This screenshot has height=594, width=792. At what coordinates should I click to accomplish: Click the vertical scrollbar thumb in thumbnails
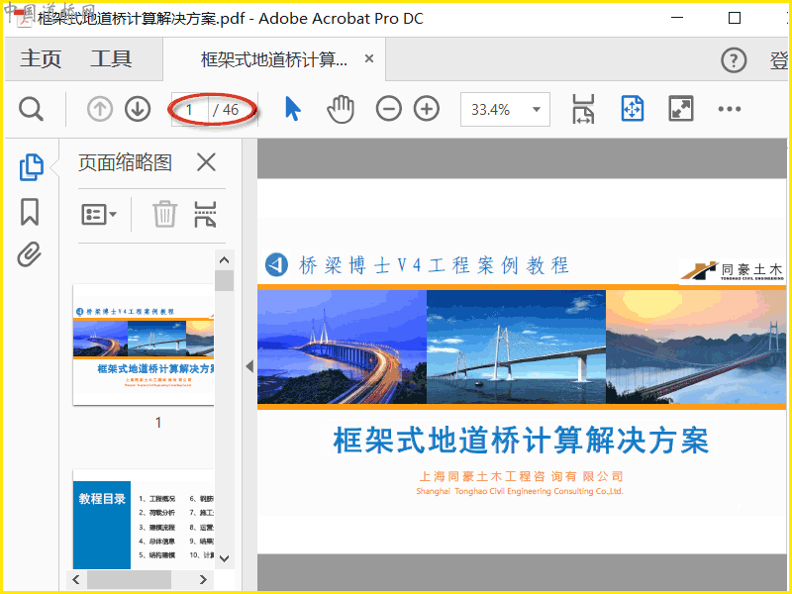click(225, 281)
